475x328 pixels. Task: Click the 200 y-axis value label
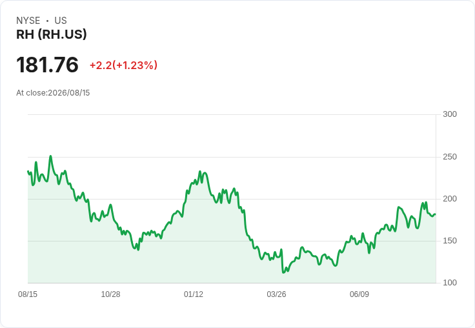point(450,199)
